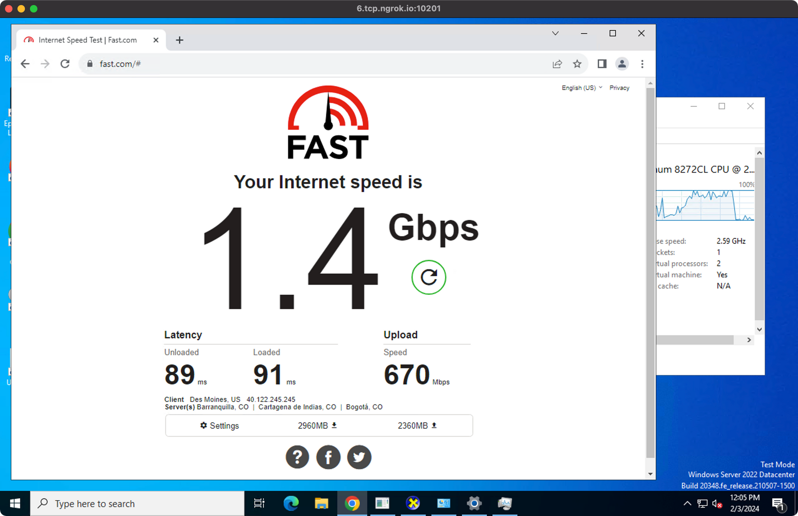Click the 2360MB upload data amount
798x516 pixels.
click(x=417, y=425)
